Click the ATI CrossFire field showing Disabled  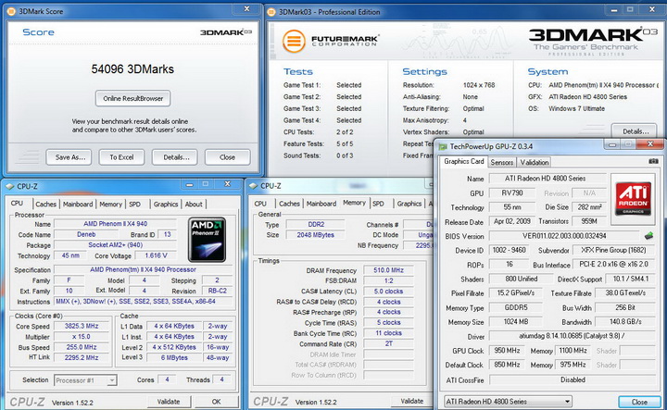click(573, 379)
